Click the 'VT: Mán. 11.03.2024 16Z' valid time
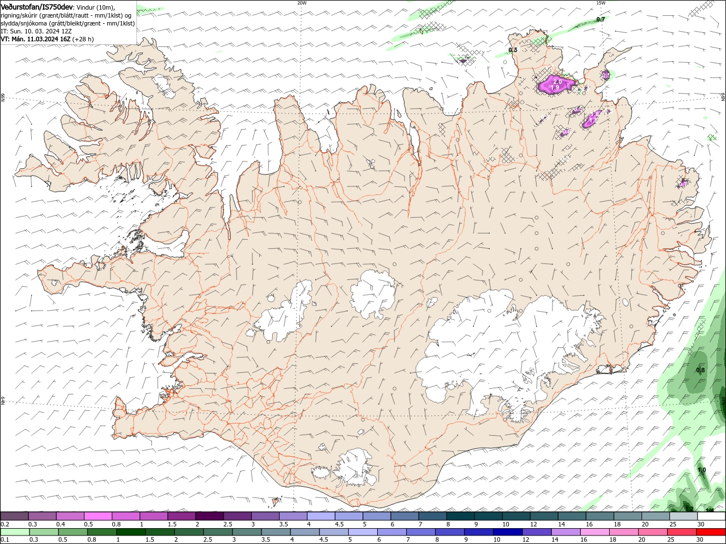Image resolution: width=726 pixels, height=544 pixels. (35, 39)
